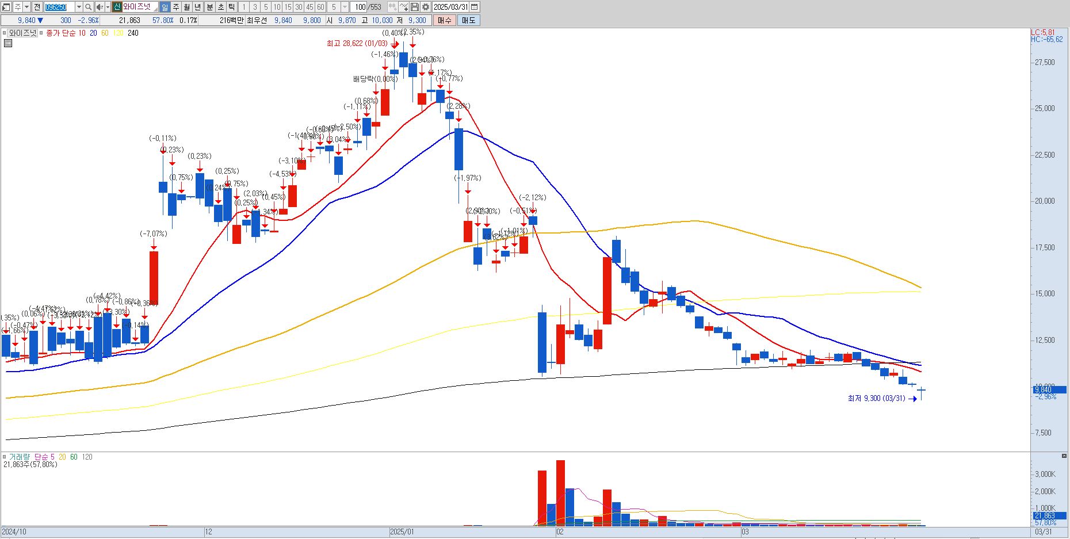The width and height of the screenshot is (1070, 539).
Task: Click the 매수 buy button
Action: (445, 20)
